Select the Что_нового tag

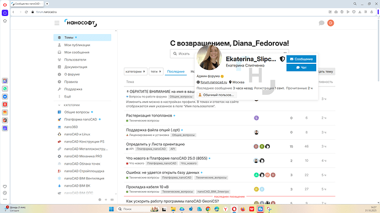pyautogui.click(x=188, y=163)
